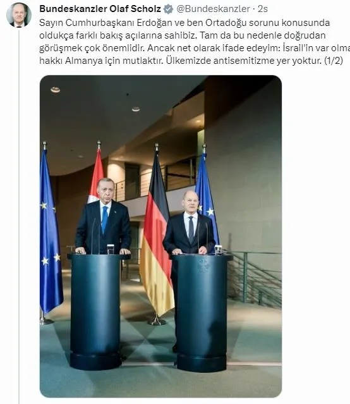This screenshot has width=350, height=404.
Task: Open the attached press conference photo
Action: pyautogui.click(x=160, y=236)
